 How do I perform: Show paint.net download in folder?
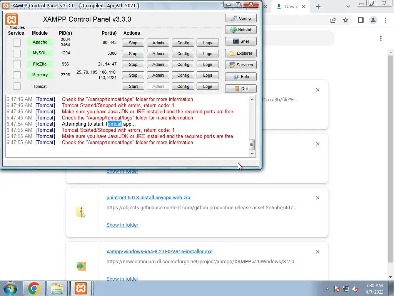point(122,225)
